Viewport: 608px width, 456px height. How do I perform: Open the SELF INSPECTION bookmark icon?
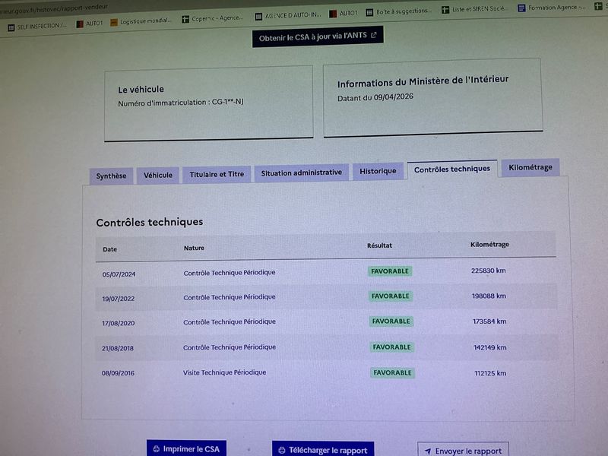pos(11,27)
